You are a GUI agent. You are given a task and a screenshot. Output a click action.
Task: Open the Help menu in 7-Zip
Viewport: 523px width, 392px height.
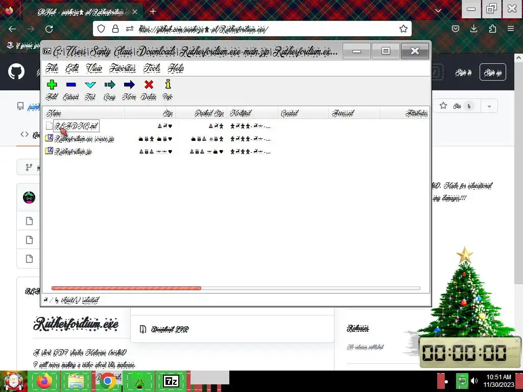(176, 68)
